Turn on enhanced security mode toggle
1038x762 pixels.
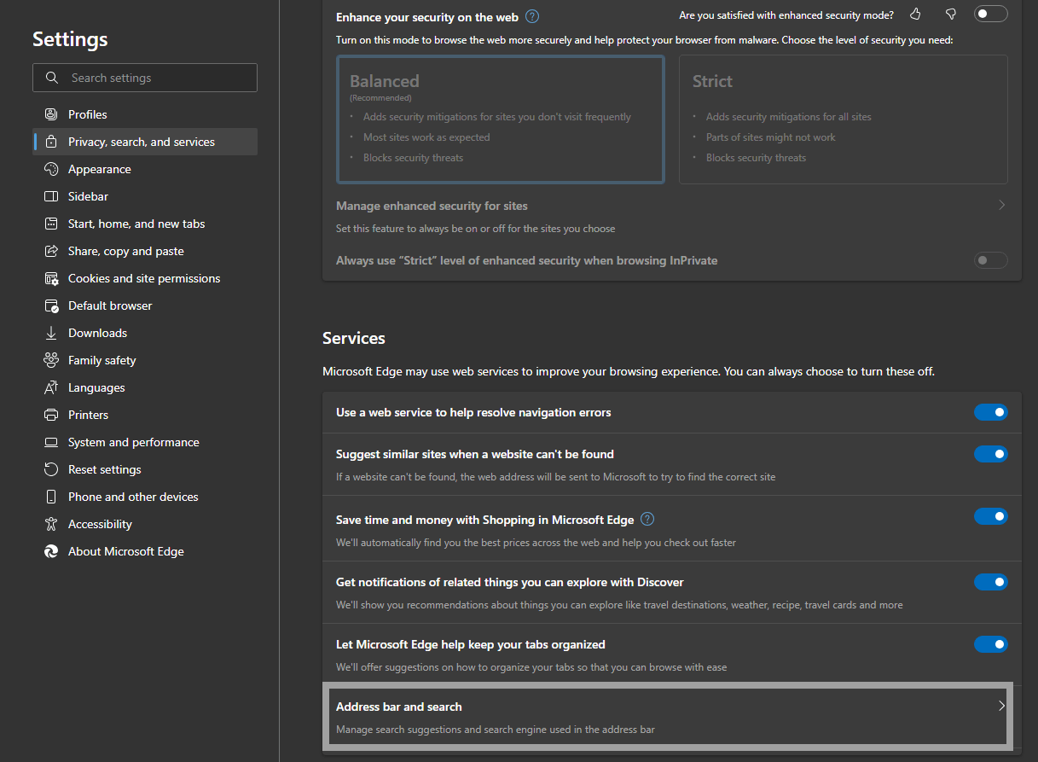[x=990, y=14]
